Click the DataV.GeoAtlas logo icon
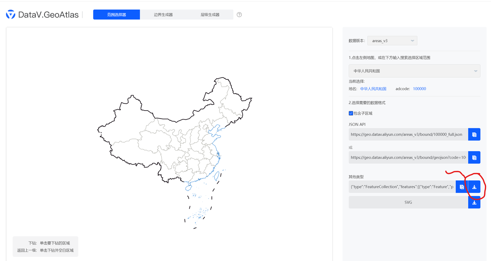Viewport: 491px width, 261px height. tap(10, 14)
